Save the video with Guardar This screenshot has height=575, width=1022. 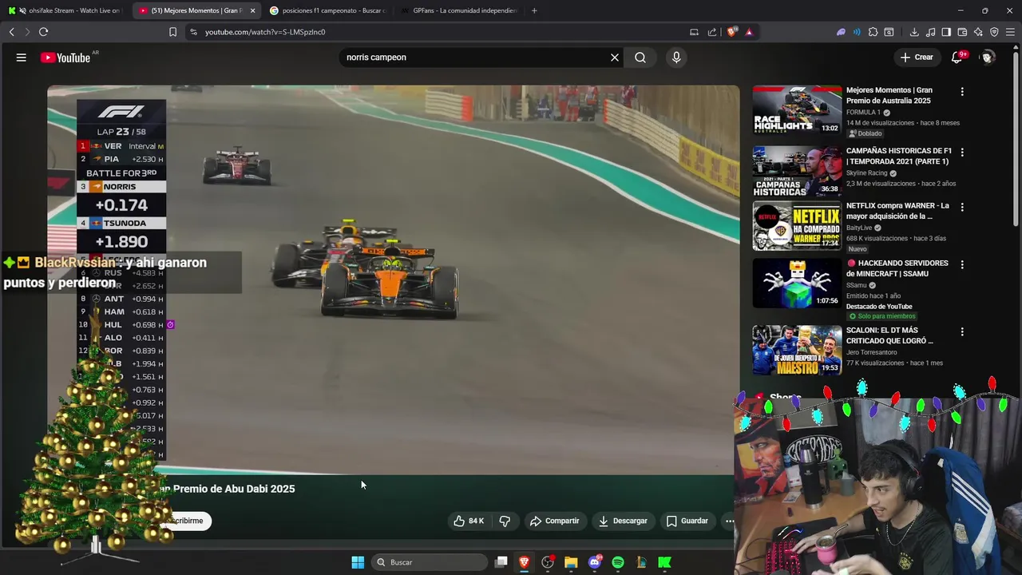(687, 521)
